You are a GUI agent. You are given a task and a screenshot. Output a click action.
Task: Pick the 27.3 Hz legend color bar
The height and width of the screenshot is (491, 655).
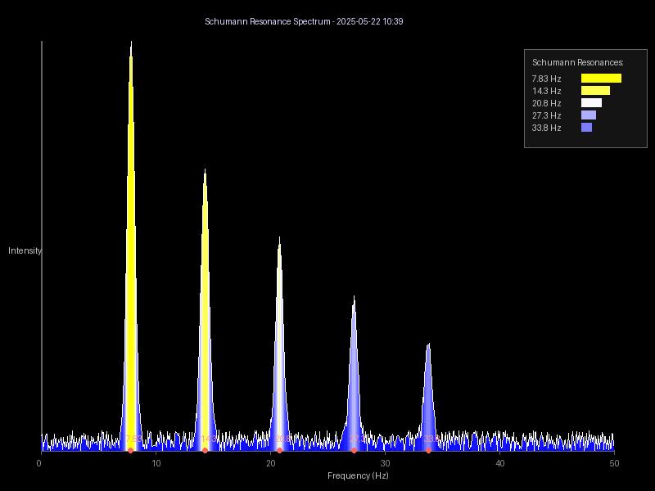(x=588, y=115)
